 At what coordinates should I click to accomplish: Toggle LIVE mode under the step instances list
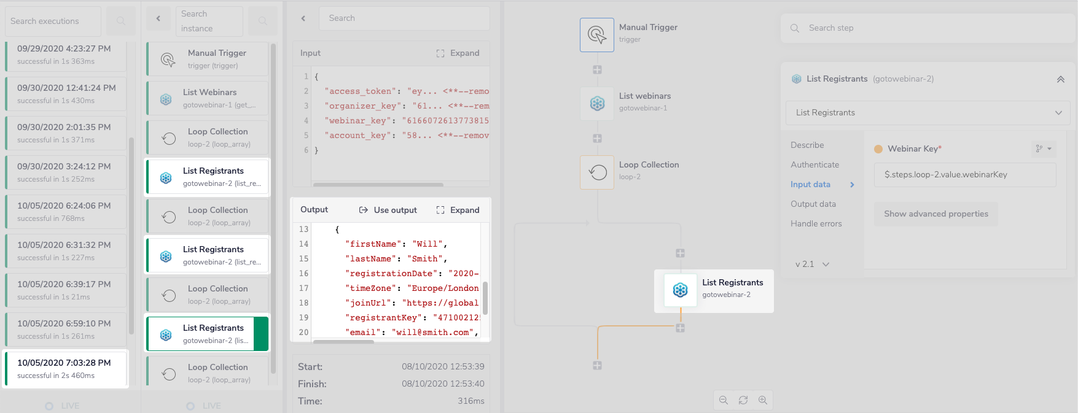(191, 406)
